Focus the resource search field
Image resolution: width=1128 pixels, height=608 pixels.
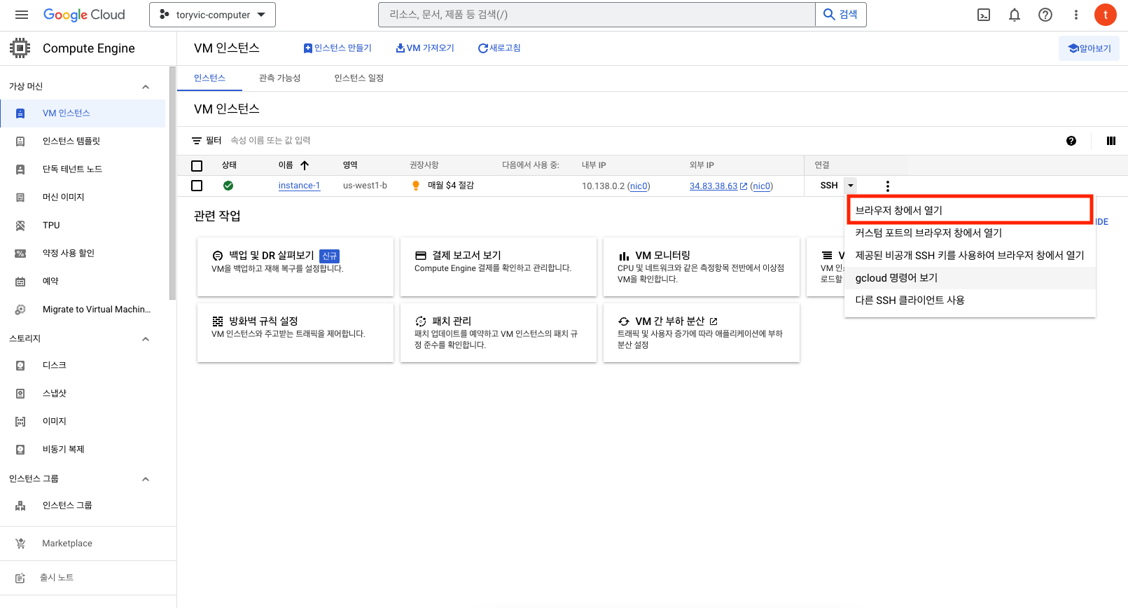[x=597, y=15]
